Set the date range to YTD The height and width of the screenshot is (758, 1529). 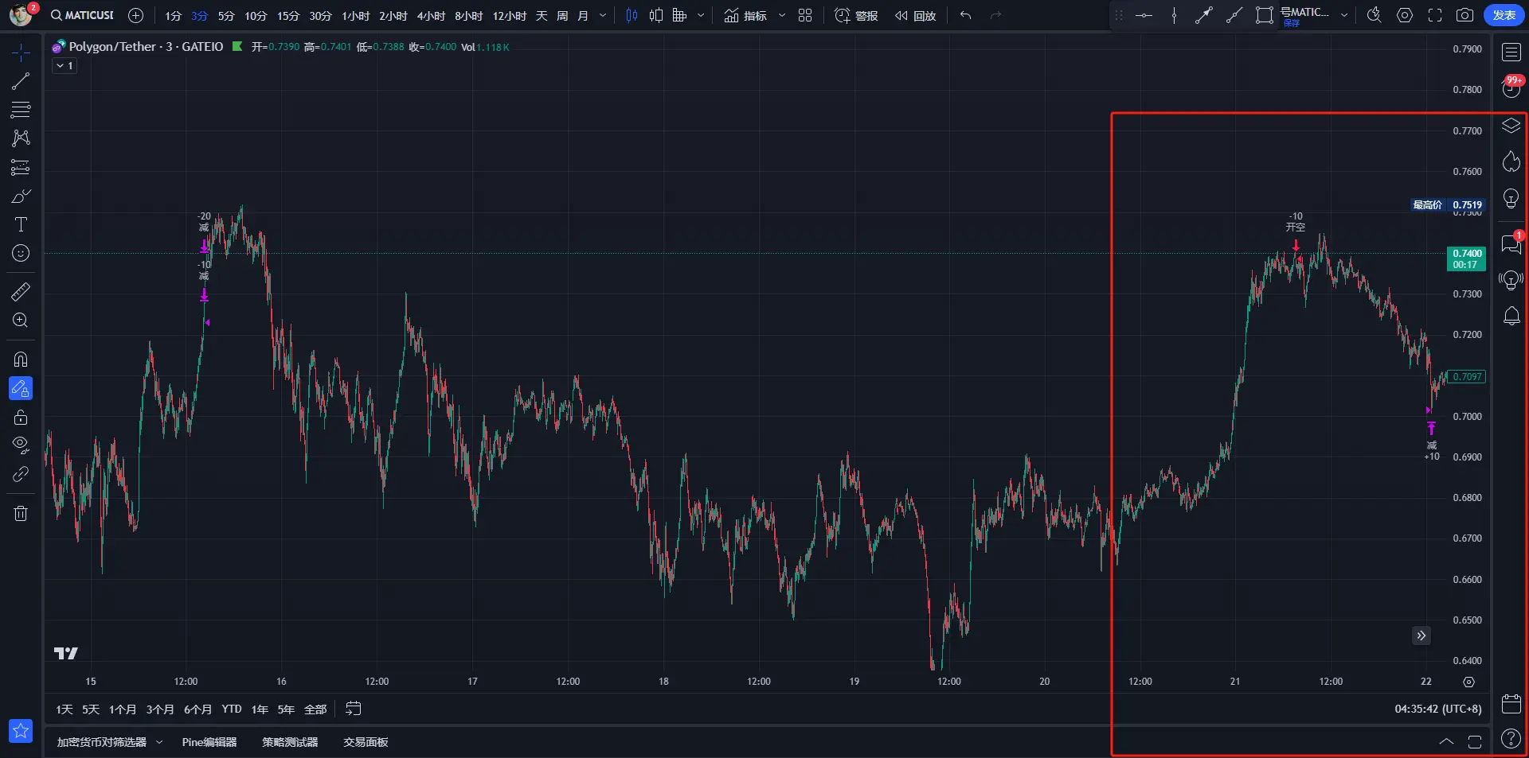[232, 709]
